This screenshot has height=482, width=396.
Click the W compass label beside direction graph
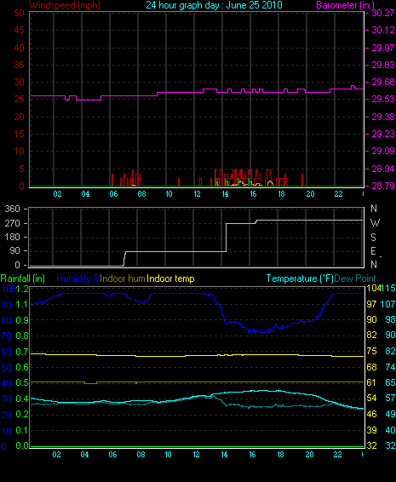[x=375, y=223]
